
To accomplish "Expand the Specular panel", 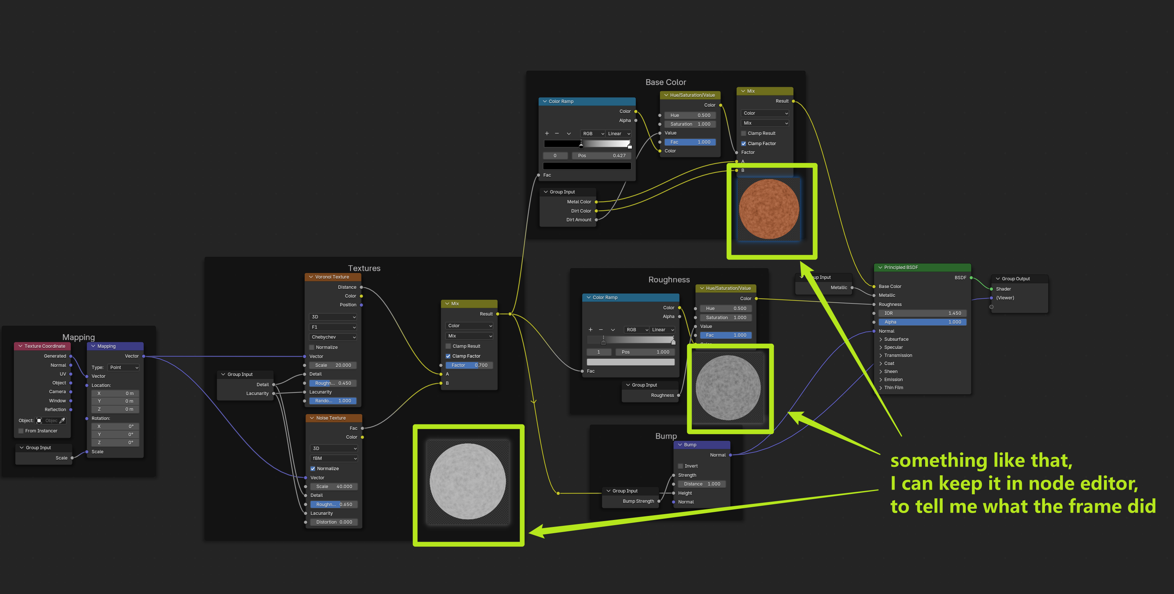I will [x=893, y=347].
